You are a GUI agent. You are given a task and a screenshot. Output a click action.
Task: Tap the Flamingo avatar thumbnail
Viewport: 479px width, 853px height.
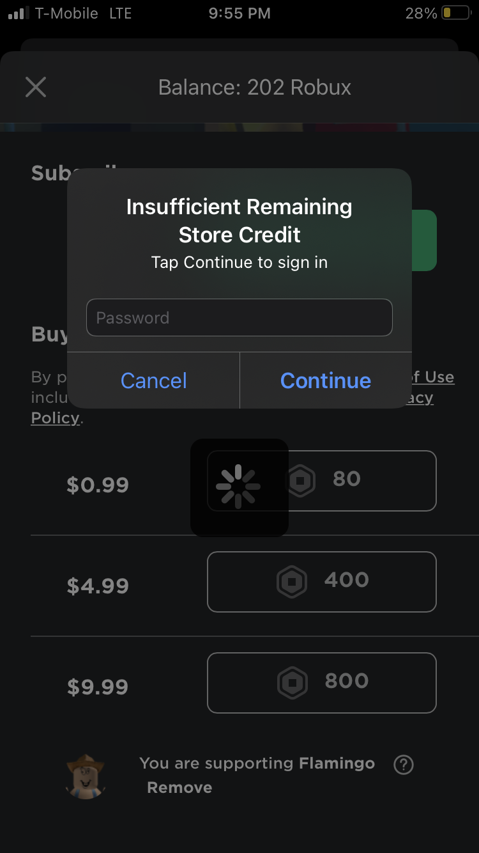pyautogui.click(x=86, y=776)
